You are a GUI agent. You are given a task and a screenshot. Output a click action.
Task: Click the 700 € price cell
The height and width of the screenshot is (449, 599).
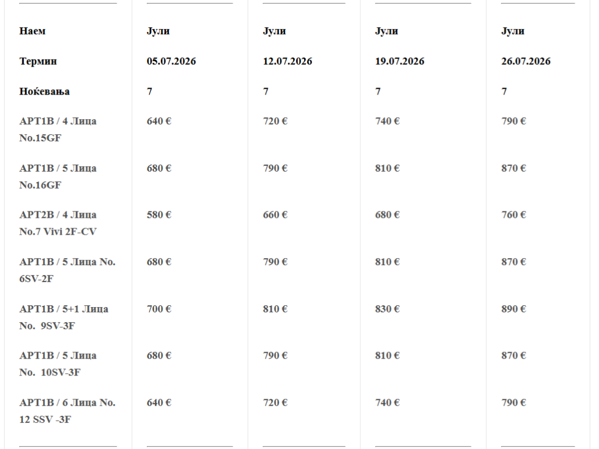(159, 309)
